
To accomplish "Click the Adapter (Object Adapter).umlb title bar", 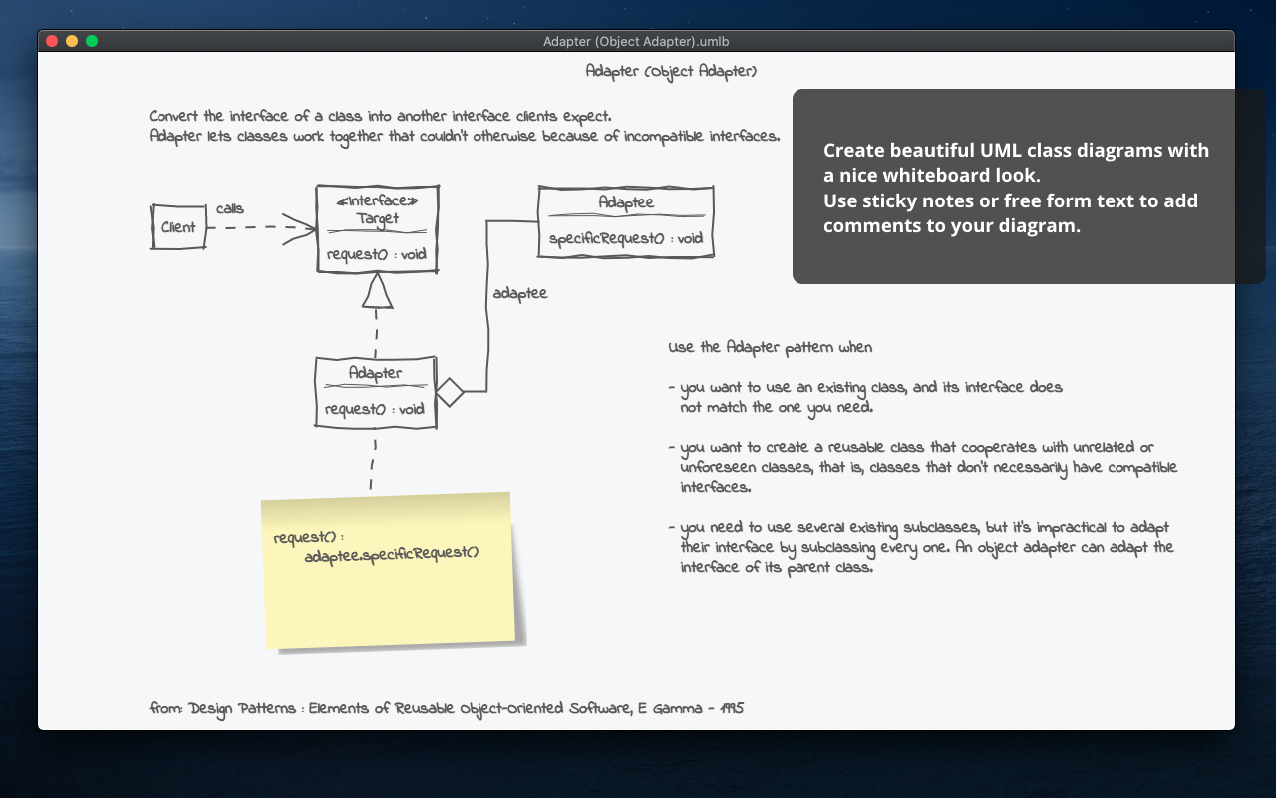I will click(x=635, y=41).
